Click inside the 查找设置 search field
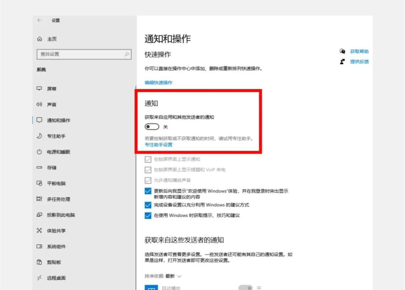405x290 pixels. [x=84, y=54]
